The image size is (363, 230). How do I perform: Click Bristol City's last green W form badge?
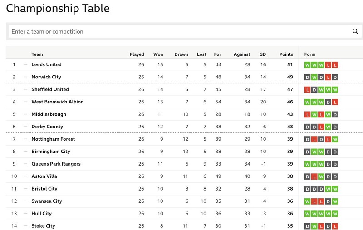pyautogui.click(x=335, y=189)
